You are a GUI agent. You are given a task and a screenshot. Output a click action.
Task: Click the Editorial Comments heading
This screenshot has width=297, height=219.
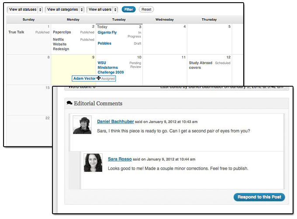click(98, 104)
